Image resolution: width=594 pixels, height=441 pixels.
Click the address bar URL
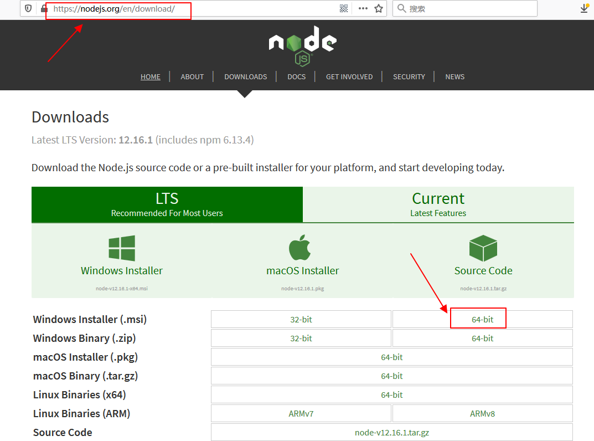(118, 9)
